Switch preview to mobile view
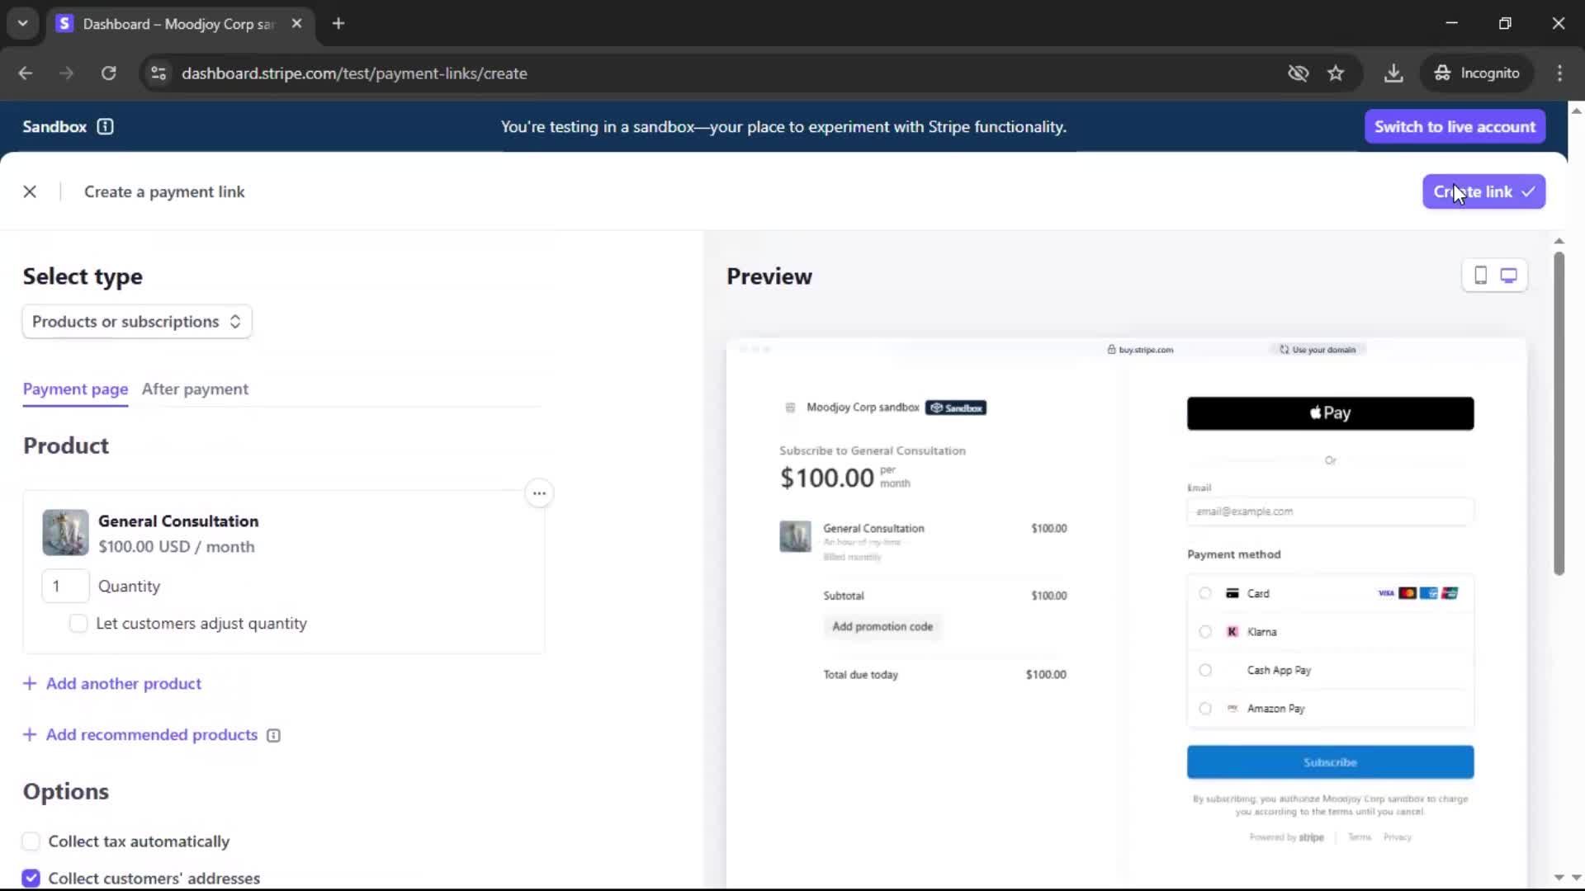 click(x=1480, y=276)
